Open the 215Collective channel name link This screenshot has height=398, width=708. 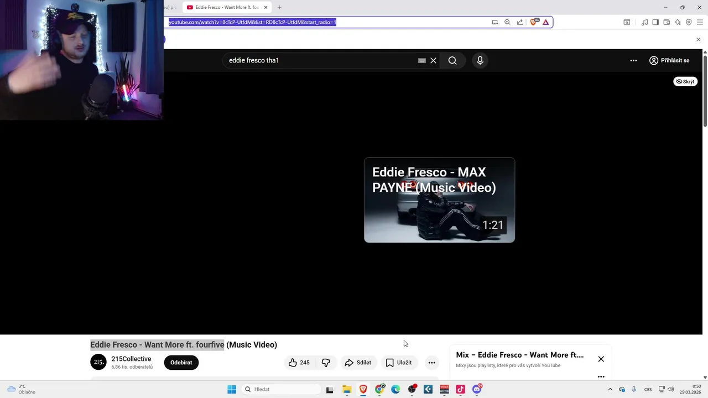[131, 359]
